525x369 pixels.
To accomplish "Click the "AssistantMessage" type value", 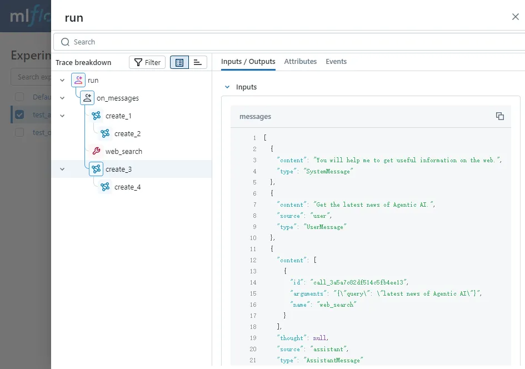I will pyautogui.click(x=333, y=360).
